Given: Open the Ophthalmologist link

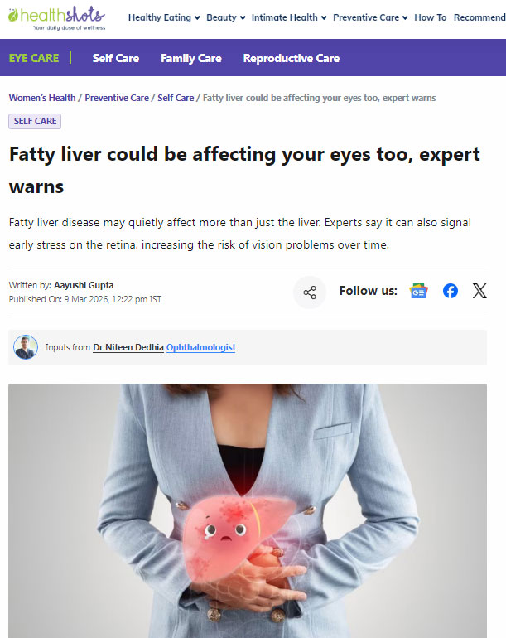Looking at the screenshot, I should (x=201, y=347).
